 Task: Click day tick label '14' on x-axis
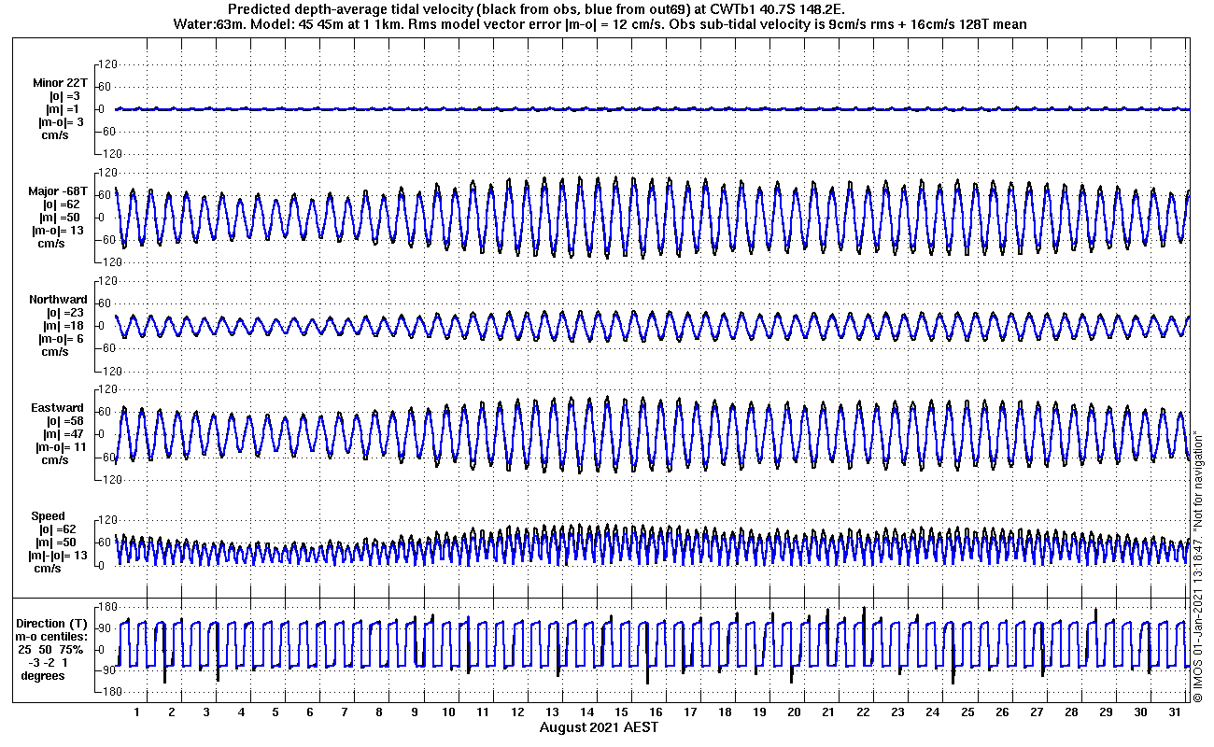coord(586,712)
